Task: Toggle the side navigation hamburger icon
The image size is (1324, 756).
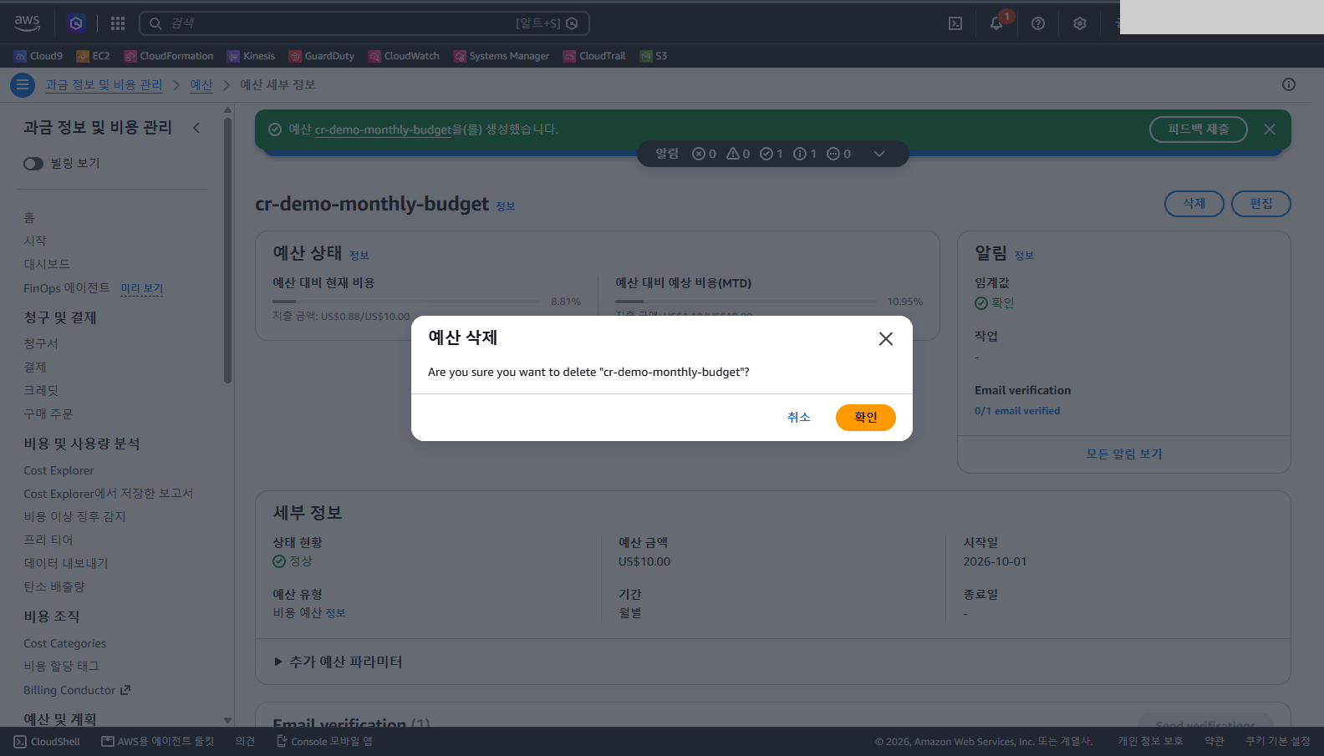Action: 23,84
